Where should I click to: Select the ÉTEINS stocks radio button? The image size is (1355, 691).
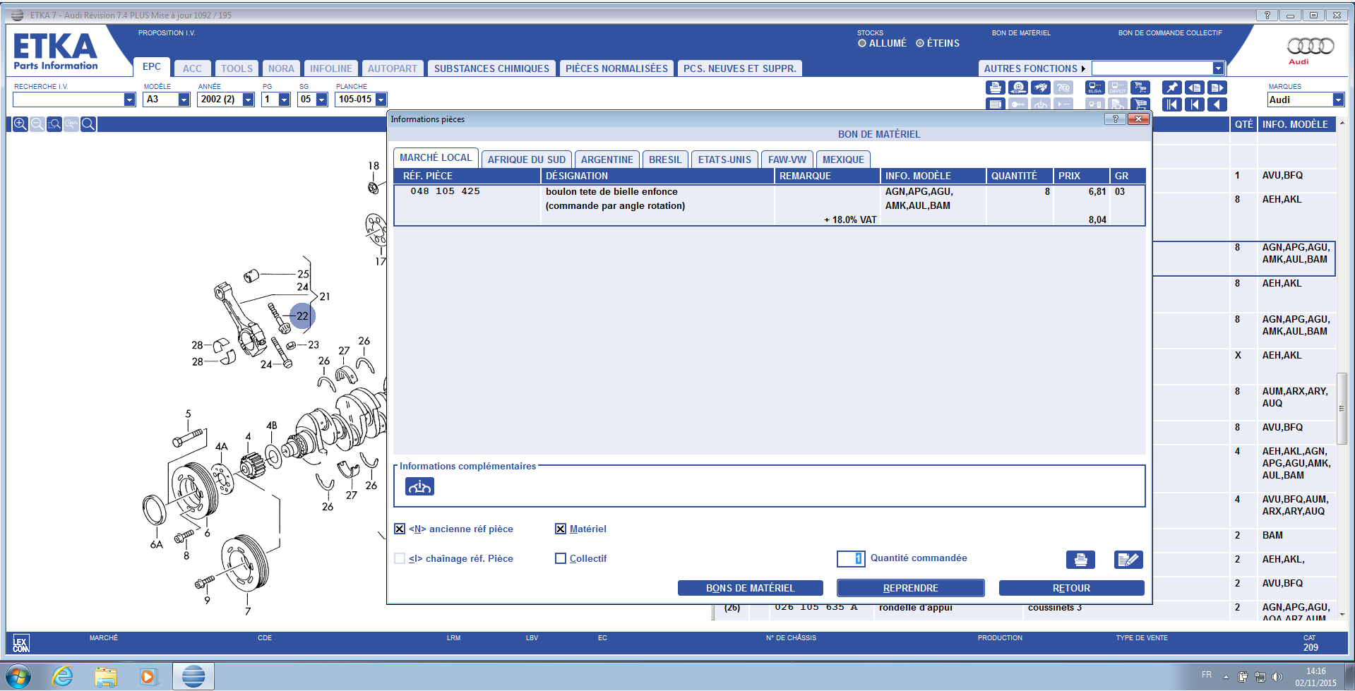click(920, 43)
